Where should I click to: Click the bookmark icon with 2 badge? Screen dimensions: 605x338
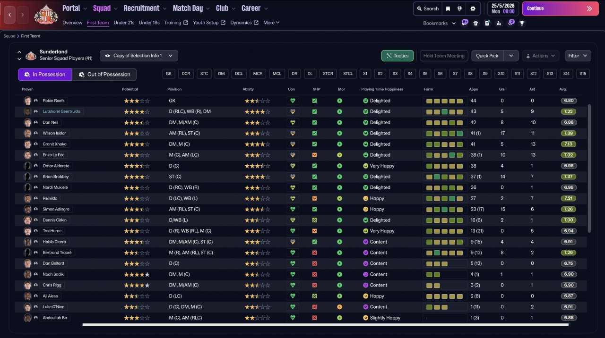tap(510, 23)
